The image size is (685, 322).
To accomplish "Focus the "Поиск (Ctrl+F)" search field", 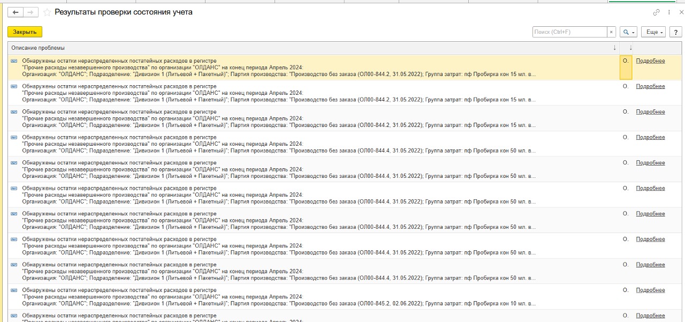I will (569, 32).
